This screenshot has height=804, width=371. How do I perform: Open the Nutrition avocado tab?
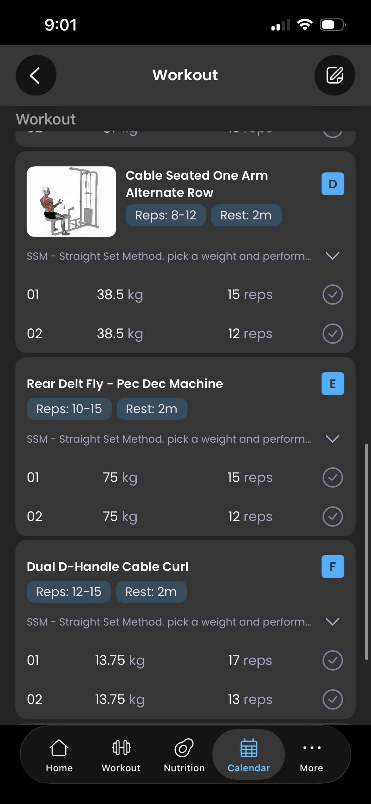pyautogui.click(x=184, y=755)
